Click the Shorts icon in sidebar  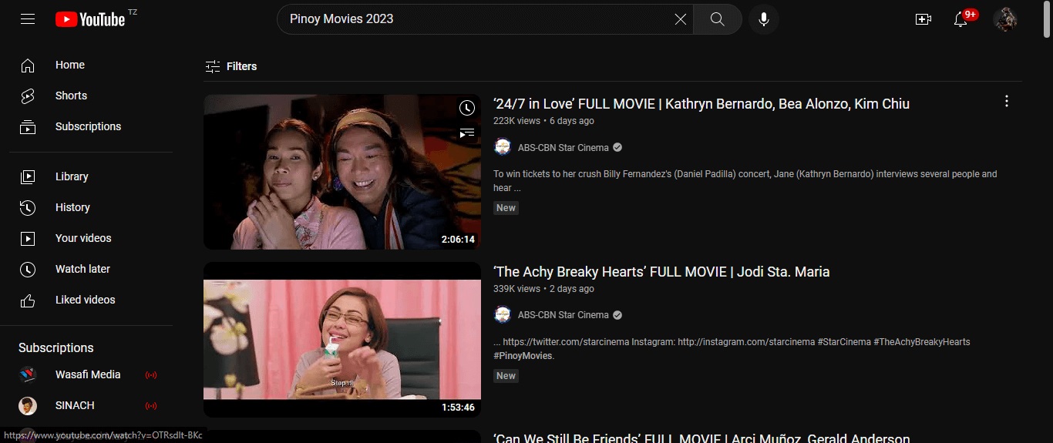pos(28,96)
